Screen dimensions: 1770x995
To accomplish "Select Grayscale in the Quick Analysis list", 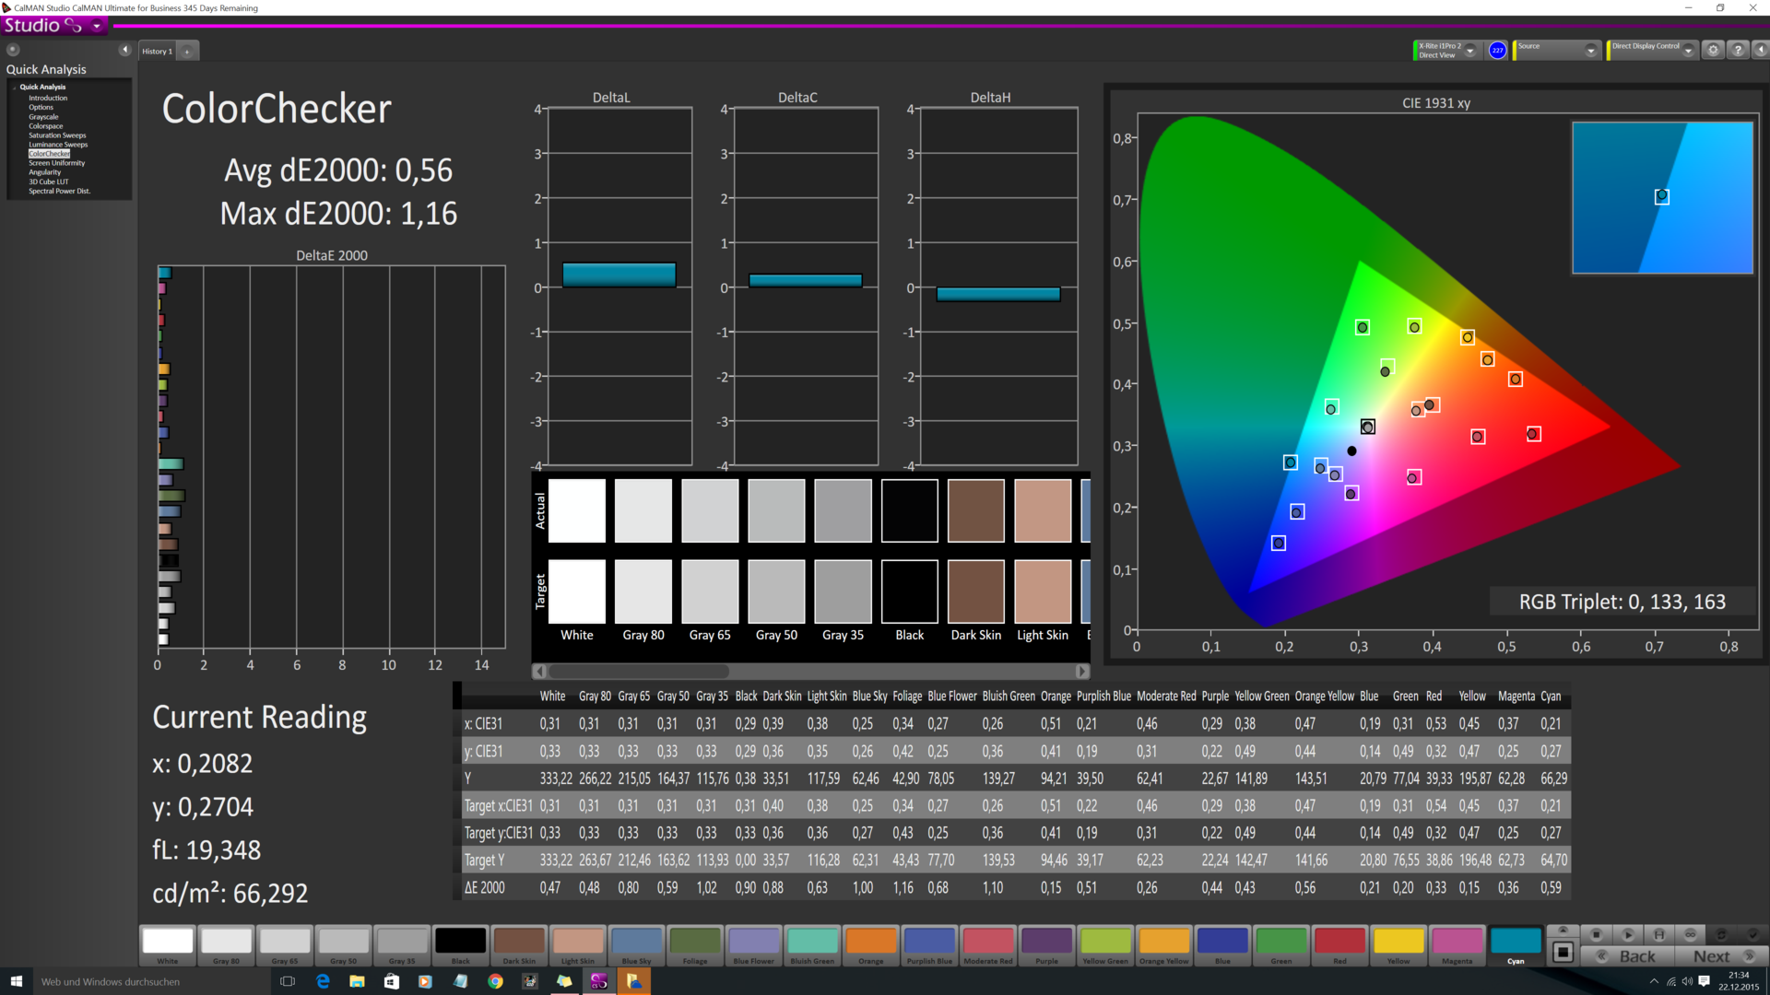I will coord(43,117).
